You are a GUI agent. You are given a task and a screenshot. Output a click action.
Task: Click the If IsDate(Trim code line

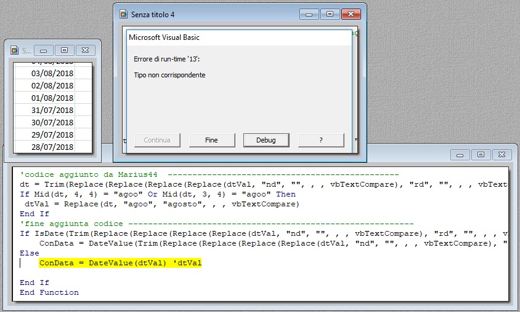click(x=264, y=233)
